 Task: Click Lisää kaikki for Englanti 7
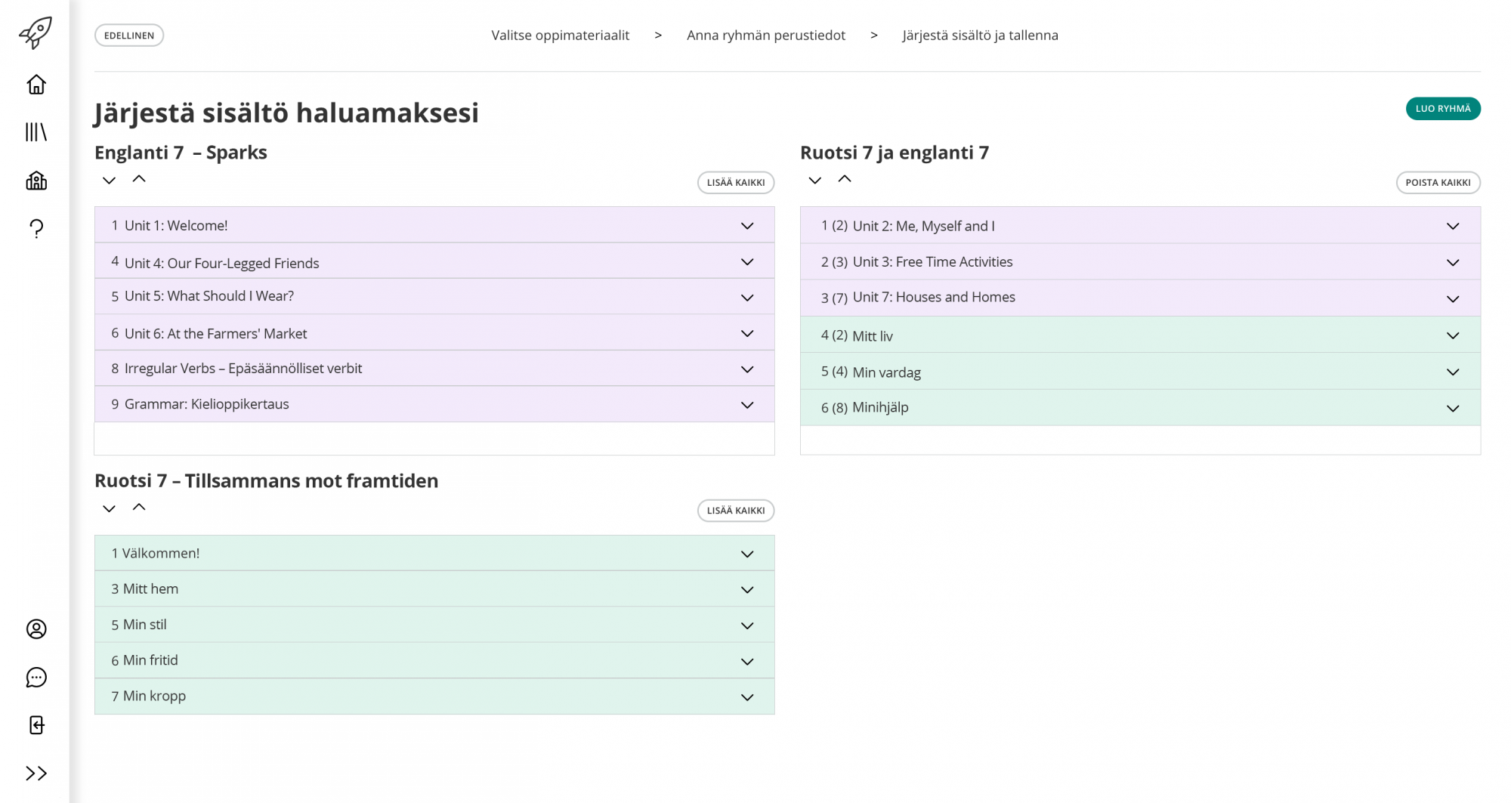pos(735,183)
